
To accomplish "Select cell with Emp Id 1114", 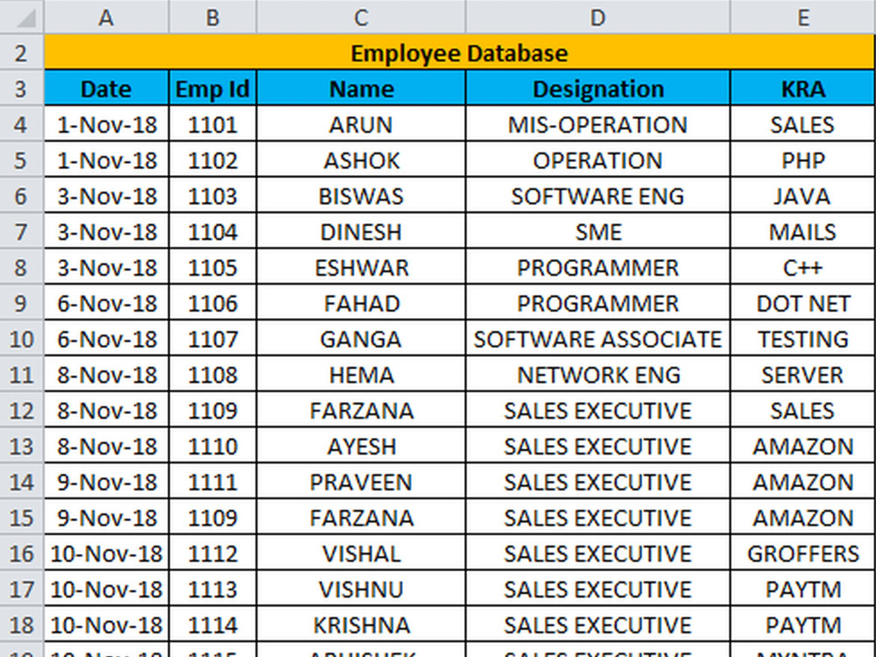I will point(213,625).
